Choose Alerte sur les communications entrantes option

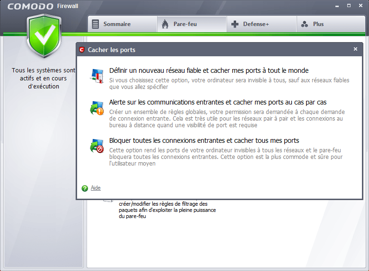(218, 102)
